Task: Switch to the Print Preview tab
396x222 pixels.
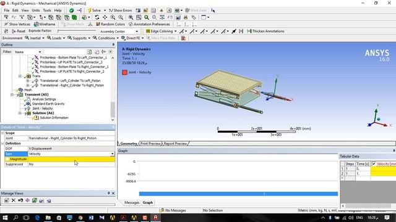Action: point(150,144)
